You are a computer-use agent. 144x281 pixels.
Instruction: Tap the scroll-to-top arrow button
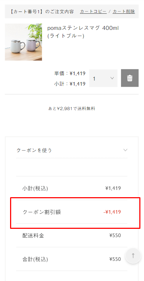click(x=133, y=255)
